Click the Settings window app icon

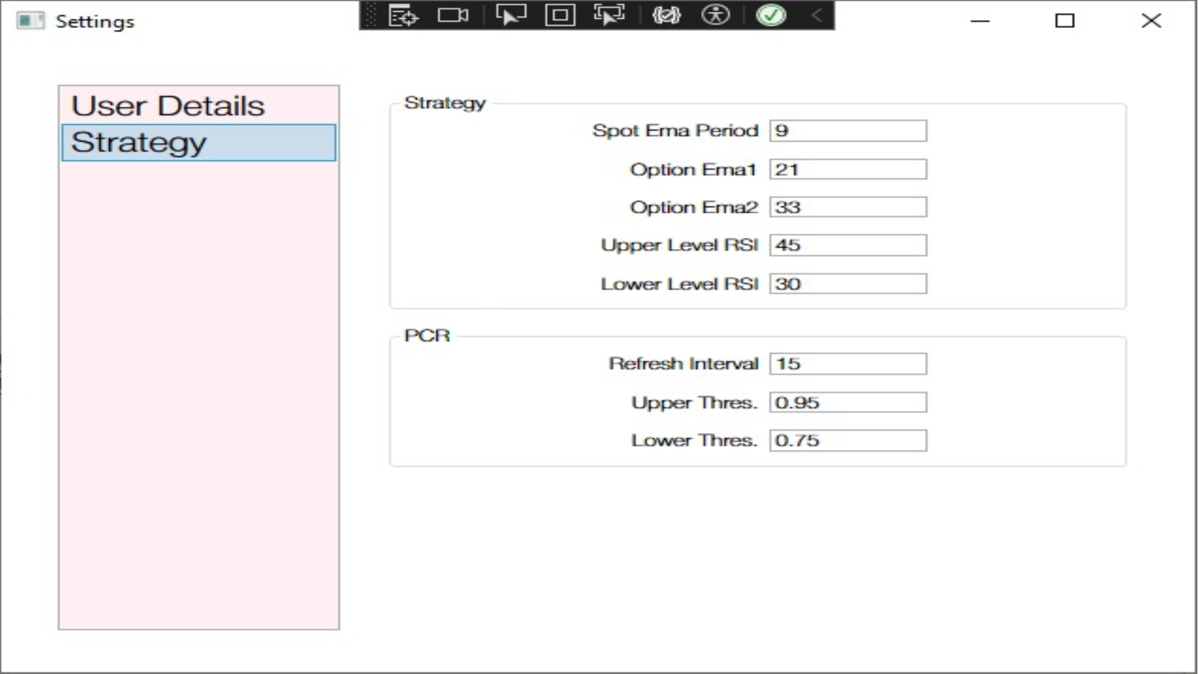31,21
